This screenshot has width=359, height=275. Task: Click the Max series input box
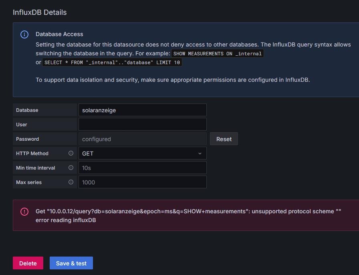[142, 182]
